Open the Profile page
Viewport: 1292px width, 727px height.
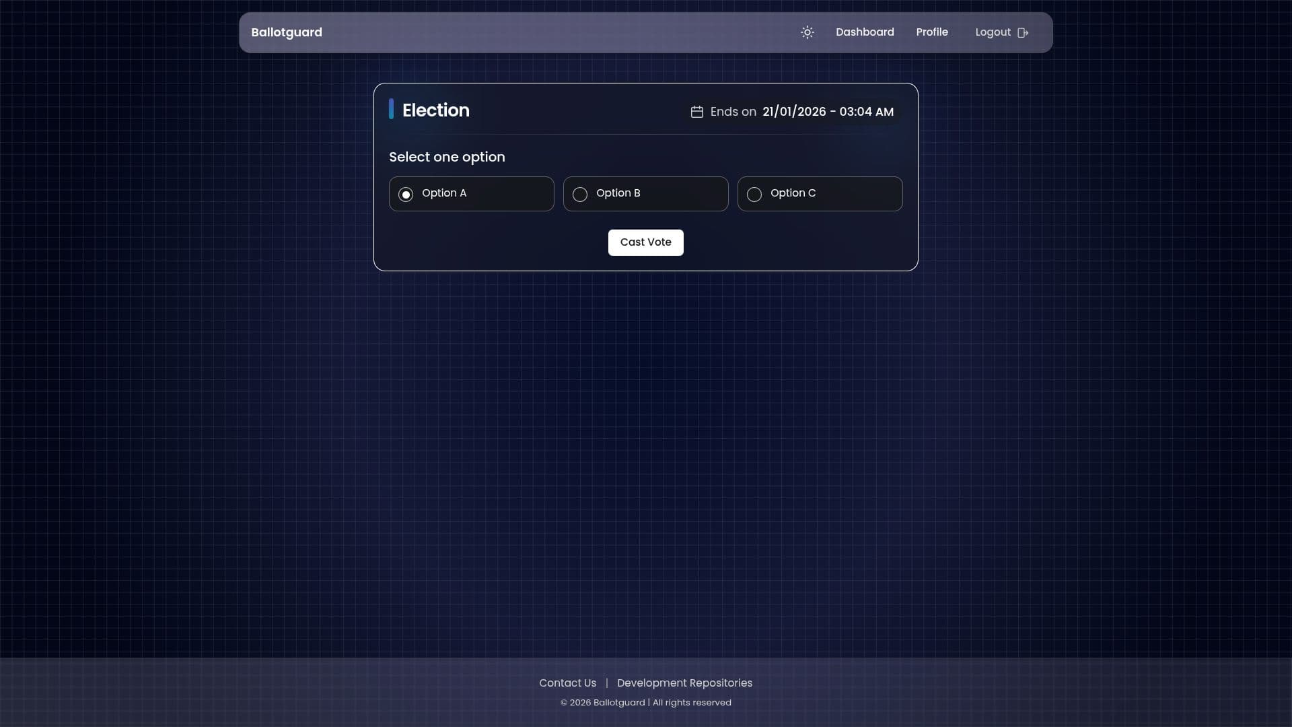click(932, 32)
